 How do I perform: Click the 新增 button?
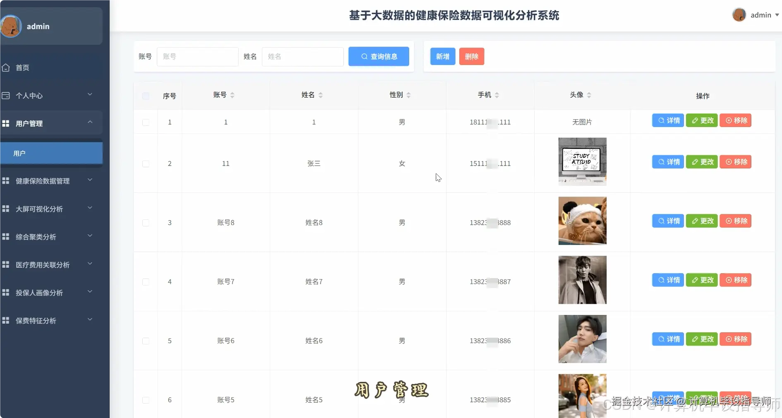[x=442, y=57]
